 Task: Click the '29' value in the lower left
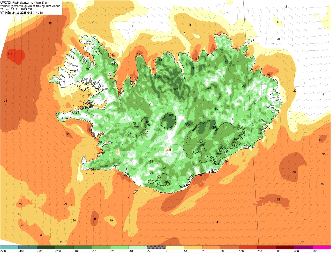(x=65, y=204)
